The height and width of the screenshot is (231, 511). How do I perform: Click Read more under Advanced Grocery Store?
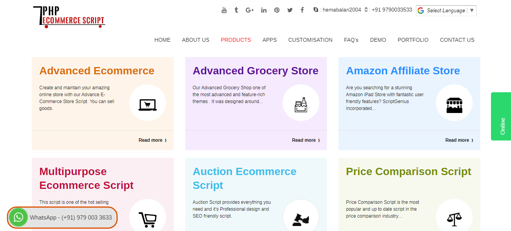(x=306, y=140)
